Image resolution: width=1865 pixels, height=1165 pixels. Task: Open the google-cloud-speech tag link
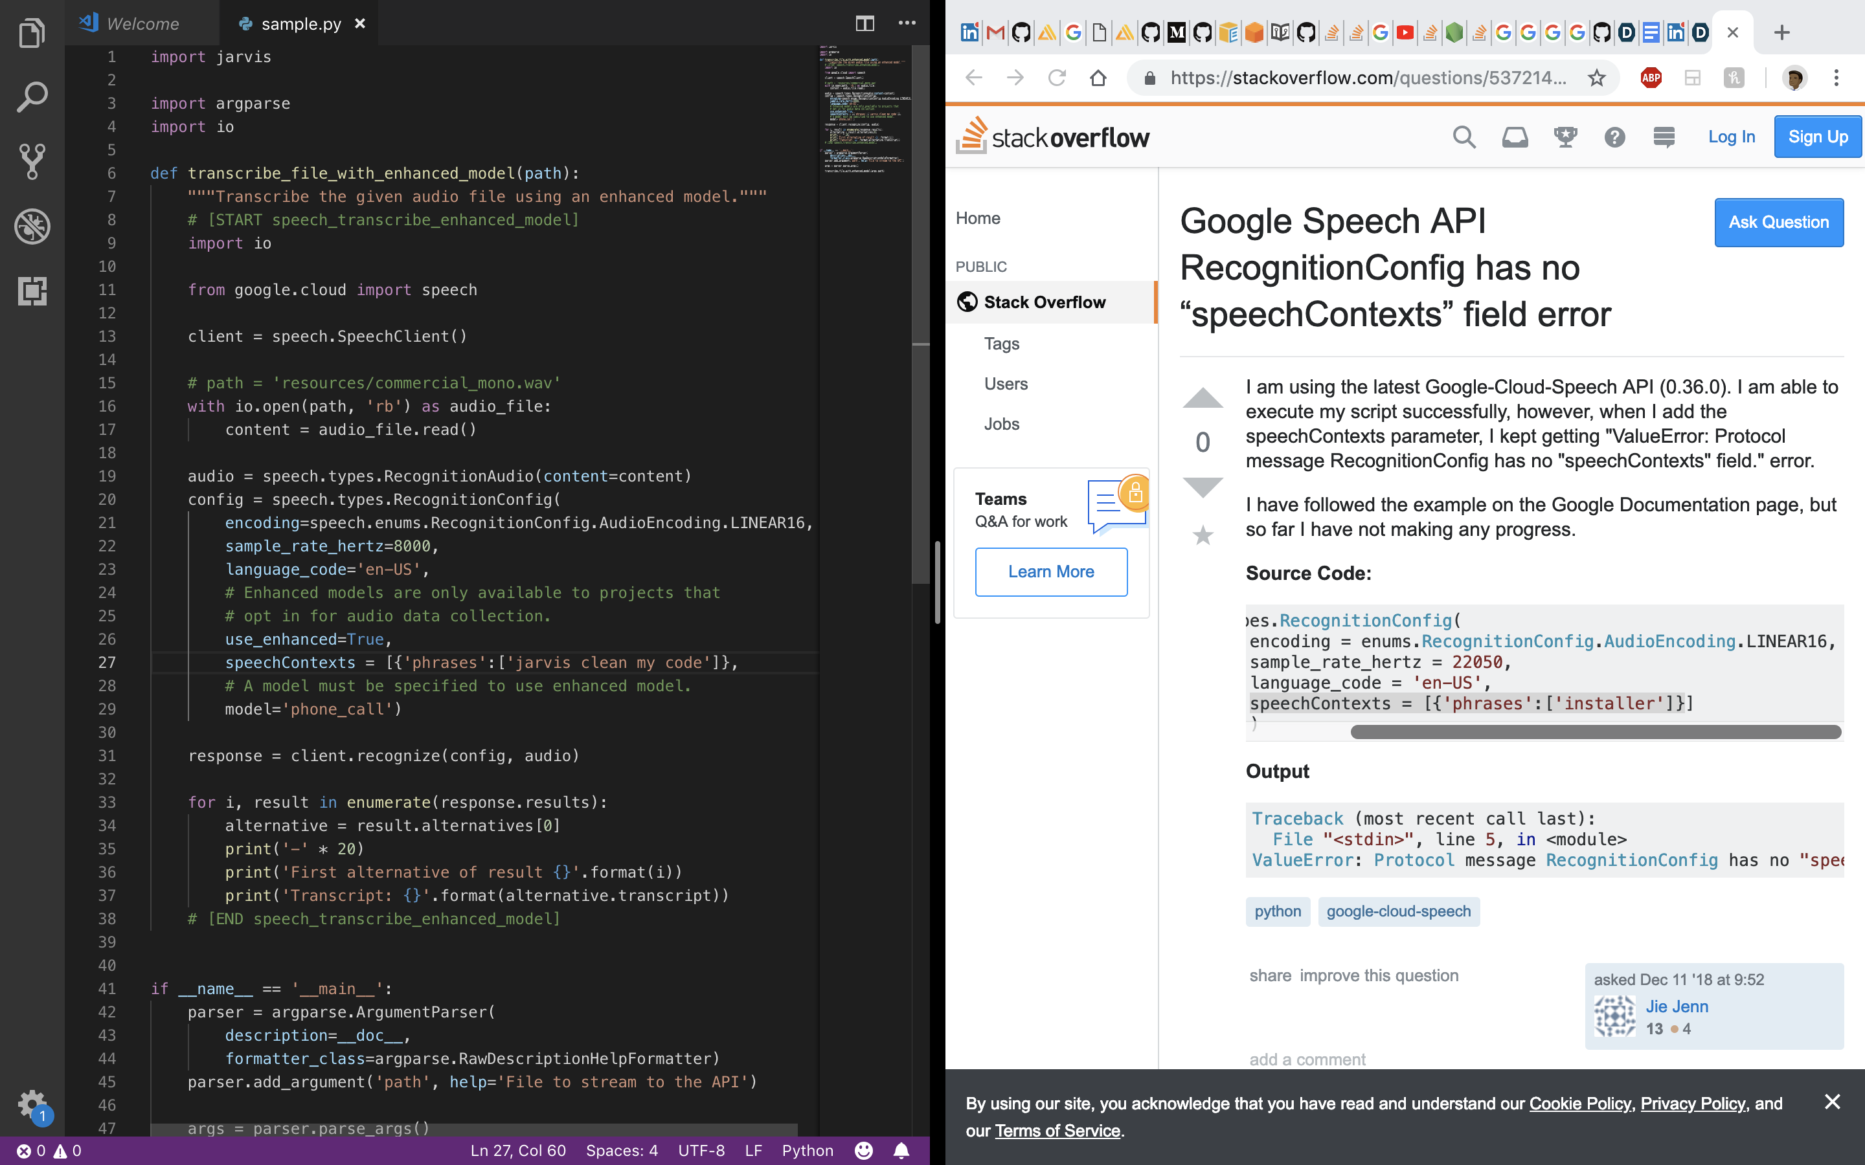pos(1398,911)
